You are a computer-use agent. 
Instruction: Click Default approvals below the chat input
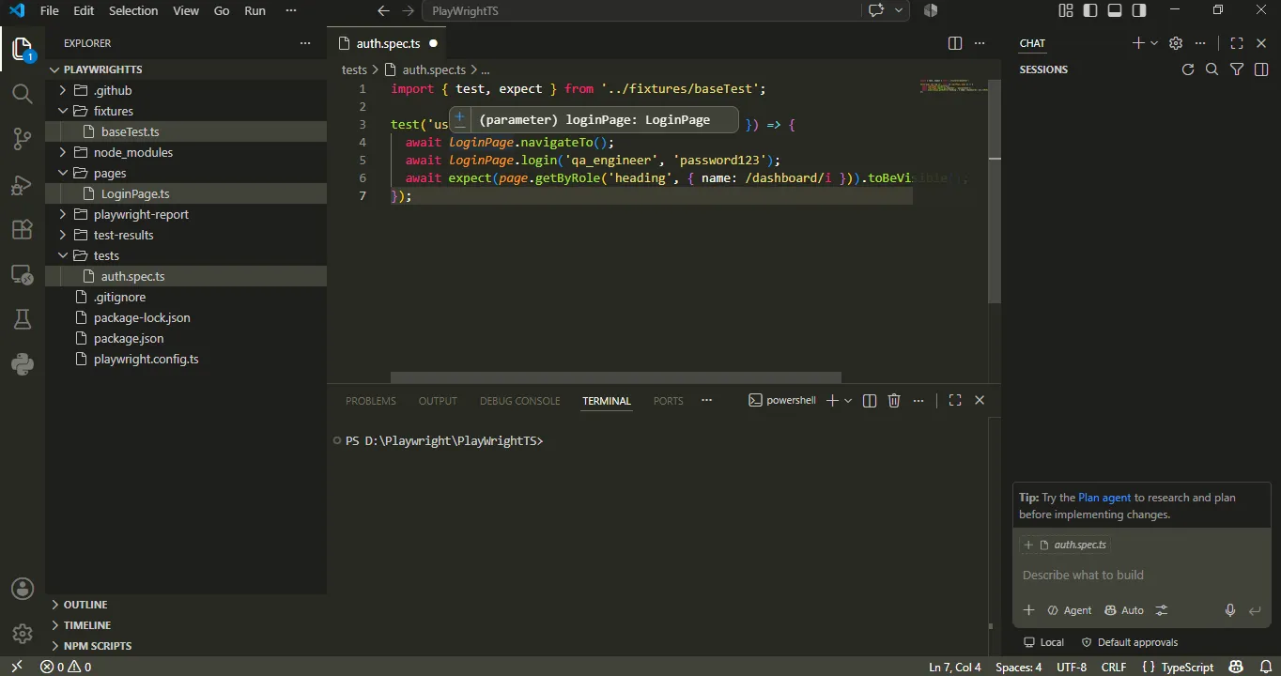[x=1129, y=642]
